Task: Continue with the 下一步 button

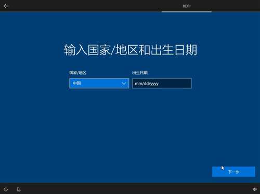Action: tap(233, 172)
